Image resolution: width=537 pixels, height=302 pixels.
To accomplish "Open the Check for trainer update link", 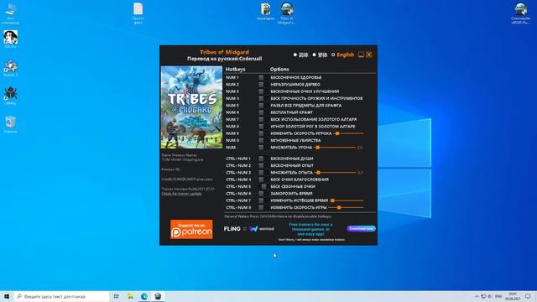I will pyautogui.click(x=181, y=194).
